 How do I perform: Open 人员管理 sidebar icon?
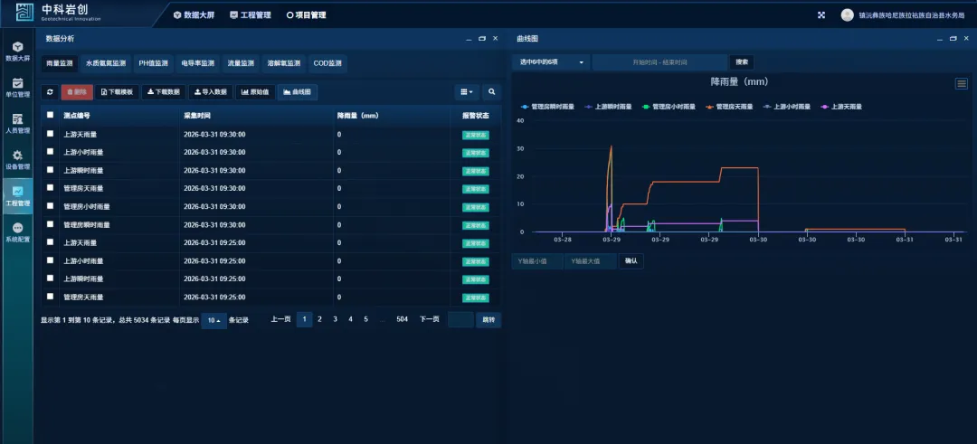(17, 123)
